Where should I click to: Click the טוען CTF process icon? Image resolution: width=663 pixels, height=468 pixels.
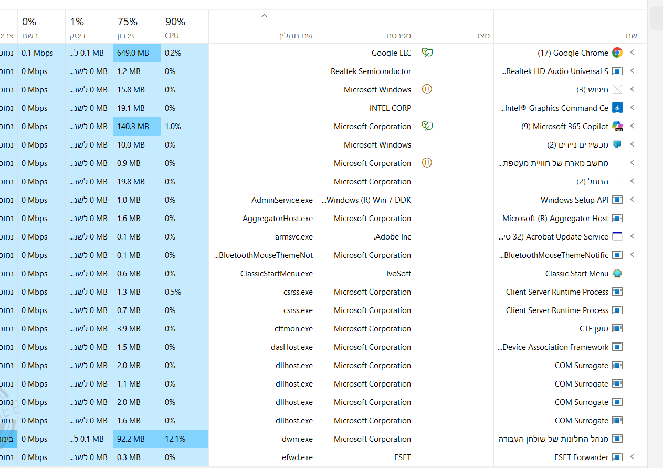tap(617, 328)
